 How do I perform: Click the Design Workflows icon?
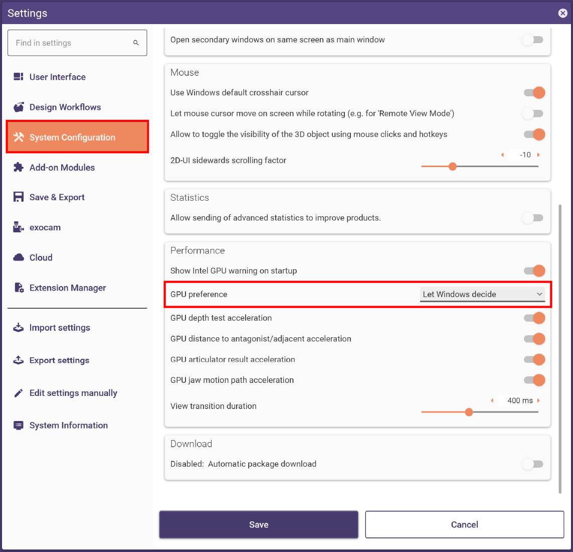18,107
